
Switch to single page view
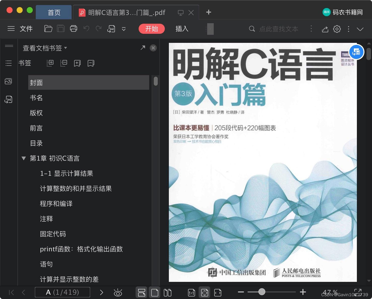coord(155,292)
